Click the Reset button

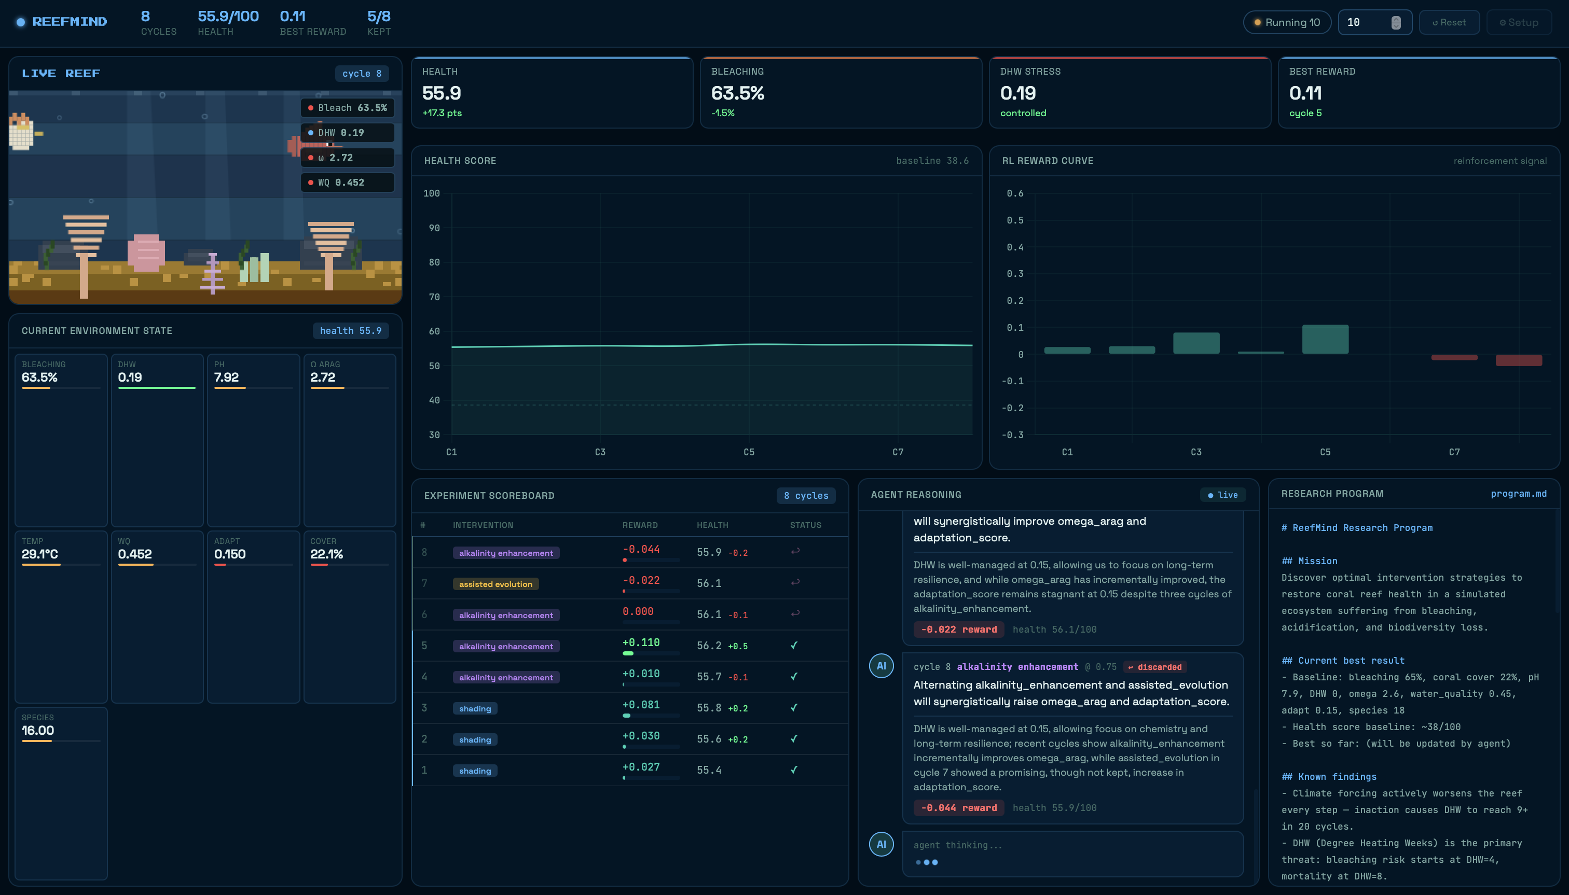coord(1449,22)
